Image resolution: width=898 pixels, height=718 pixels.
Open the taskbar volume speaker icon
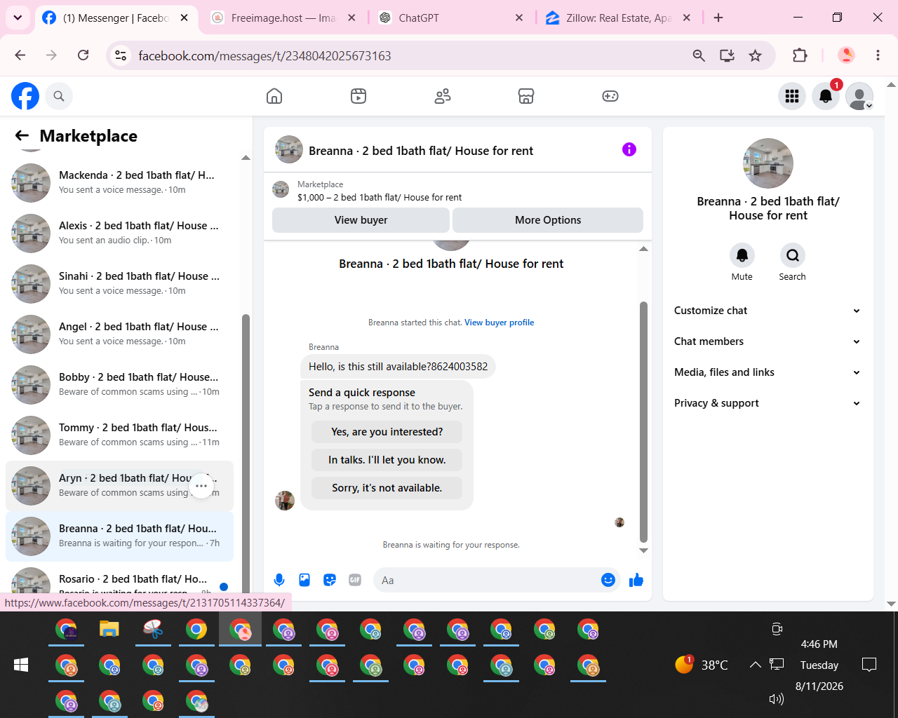[x=776, y=699]
